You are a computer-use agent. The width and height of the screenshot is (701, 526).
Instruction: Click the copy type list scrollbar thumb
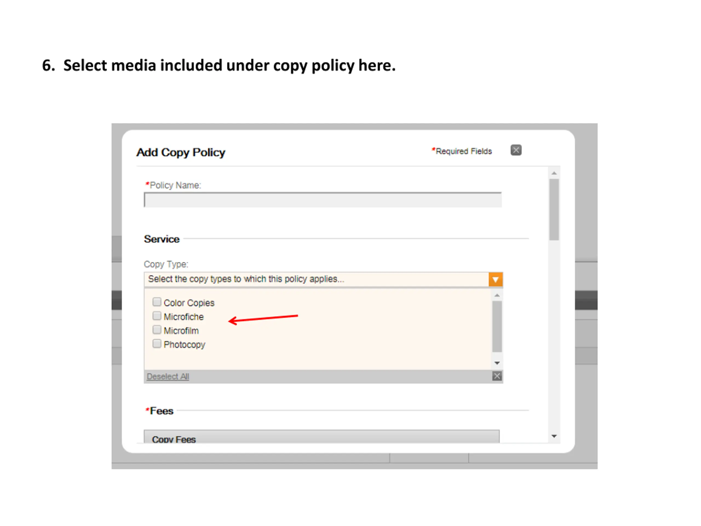coord(497,327)
